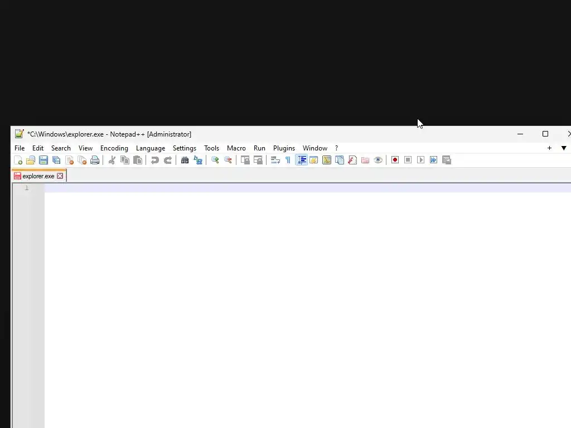Image resolution: width=571 pixels, height=428 pixels.
Task: Click line number 1 in the margin
Action: tap(27, 188)
